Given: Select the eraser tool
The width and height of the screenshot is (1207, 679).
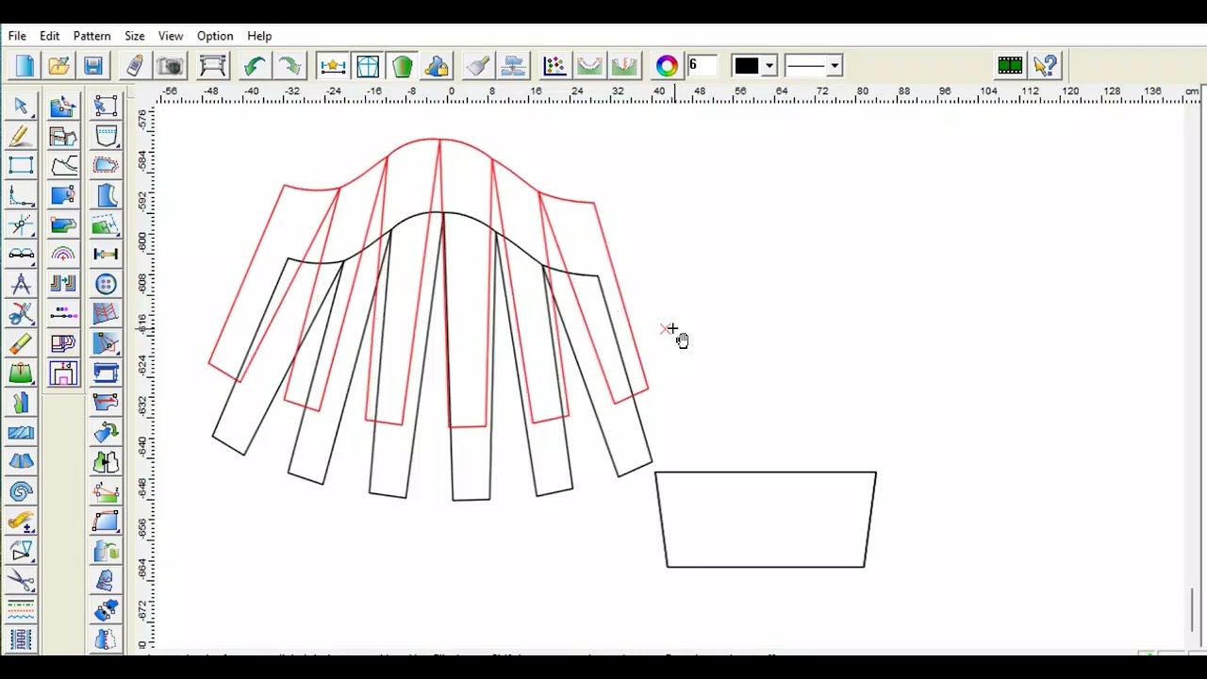Looking at the screenshot, I should 21,344.
